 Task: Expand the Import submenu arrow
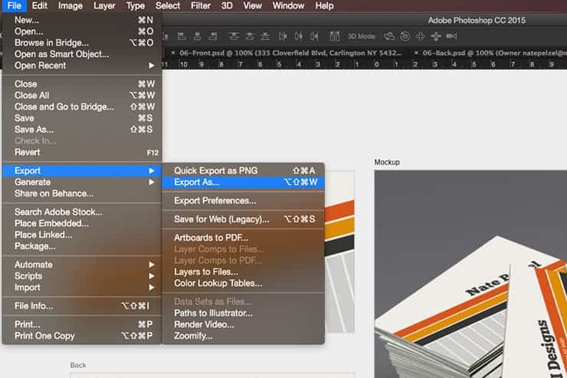click(152, 288)
